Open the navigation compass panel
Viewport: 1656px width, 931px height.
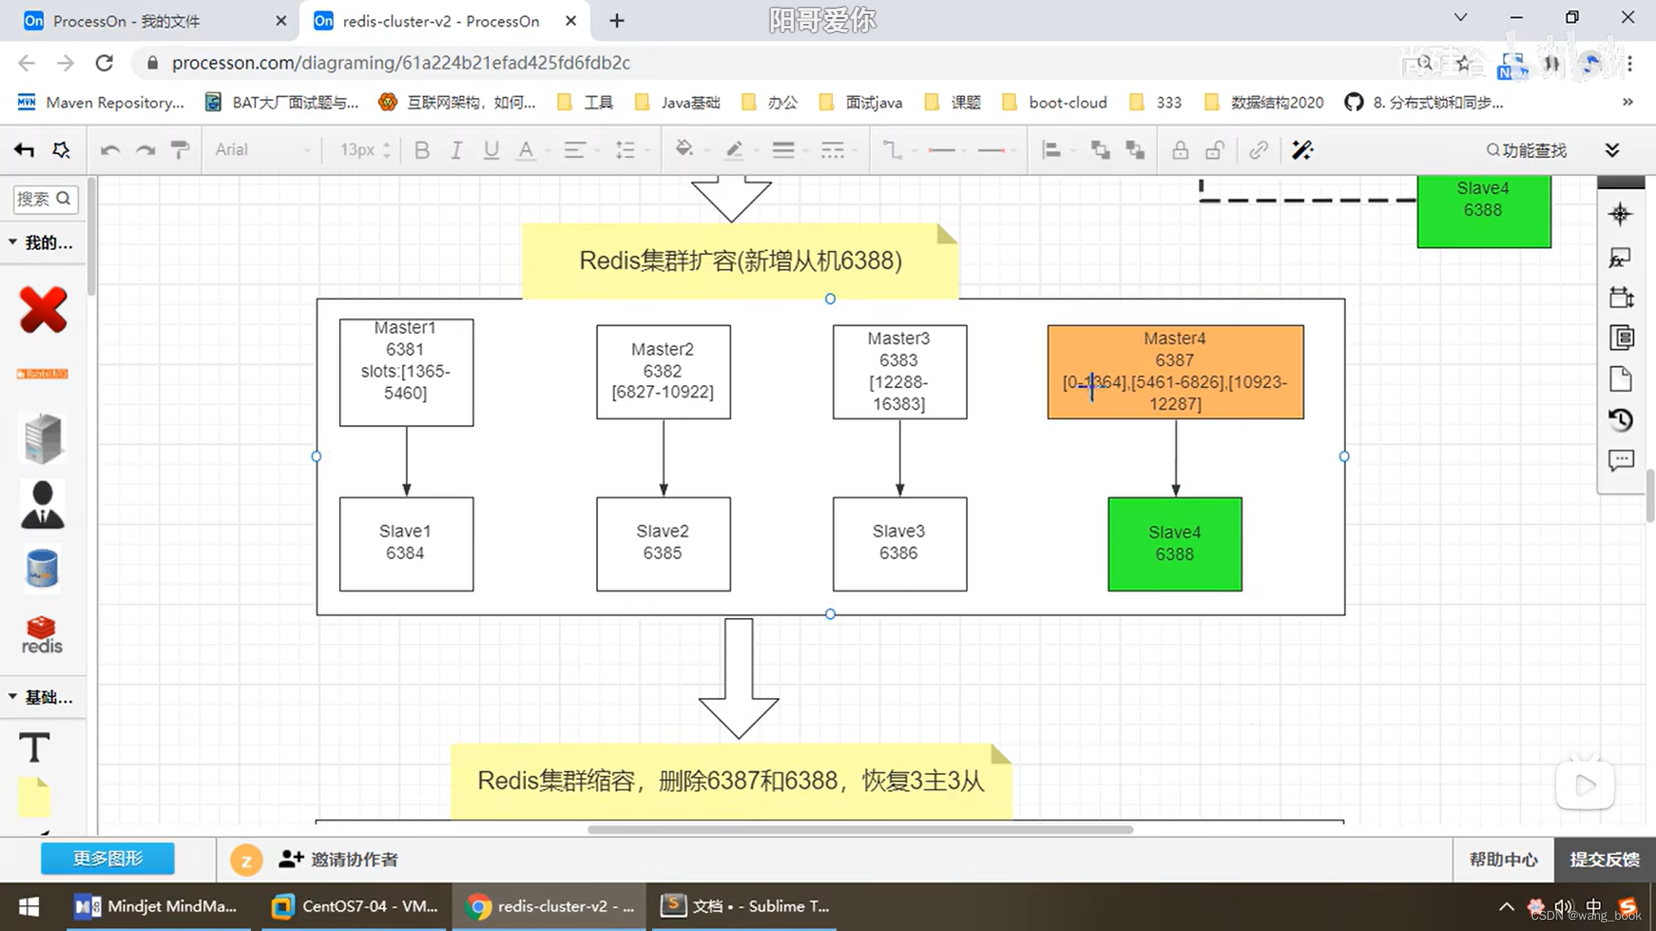pos(1620,215)
